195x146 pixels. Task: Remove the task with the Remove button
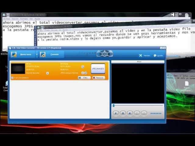tap(98, 78)
